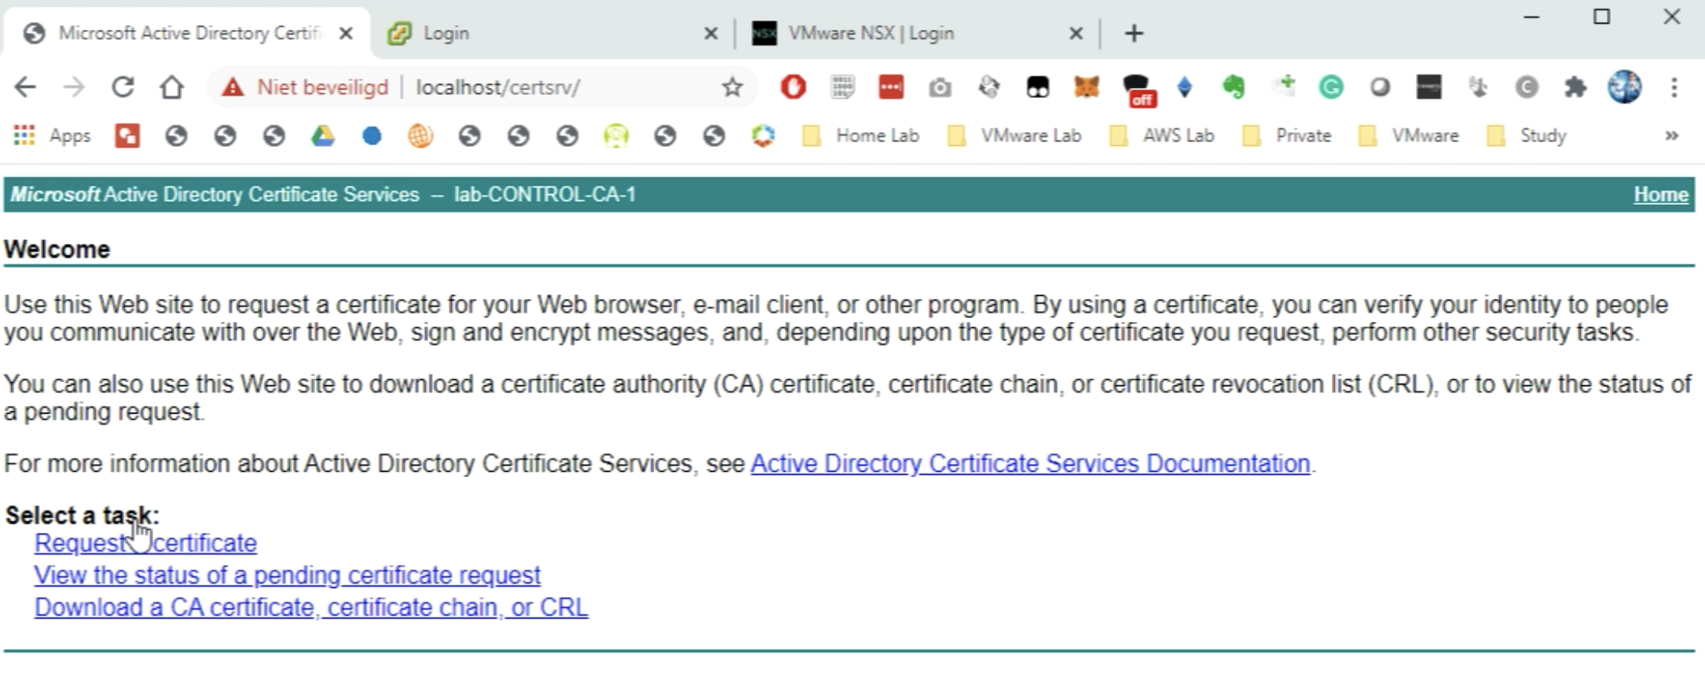Image resolution: width=1705 pixels, height=675 pixels.
Task: Expand the Home Lab bookmarks folder
Action: point(862,136)
